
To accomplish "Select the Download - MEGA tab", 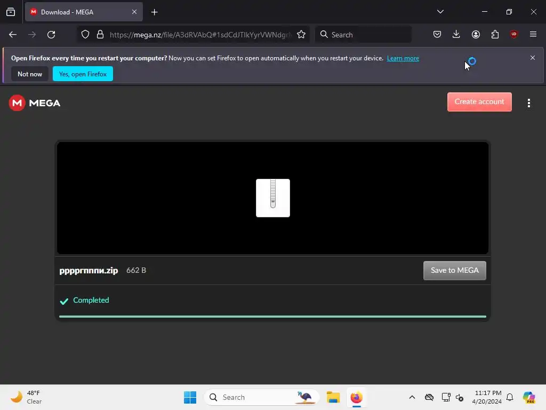I will (x=84, y=12).
